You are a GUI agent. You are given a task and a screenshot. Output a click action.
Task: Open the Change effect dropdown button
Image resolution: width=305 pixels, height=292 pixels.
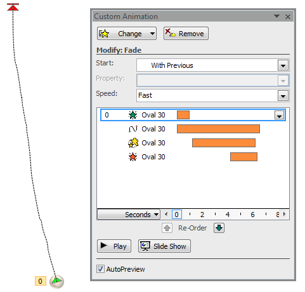(127, 34)
